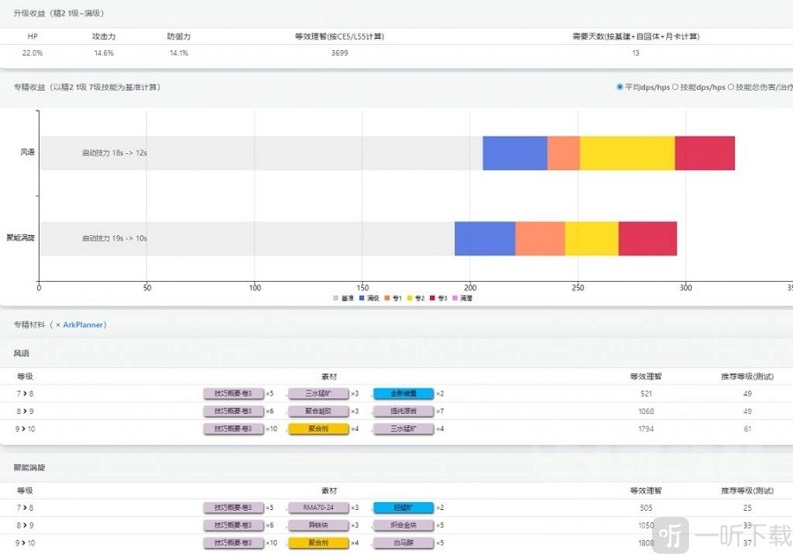The width and height of the screenshot is (793, 554).
Task: Click the red segment of the 聚能涡旋 bar
Action: pyautogui.click(x=647, y=239)
